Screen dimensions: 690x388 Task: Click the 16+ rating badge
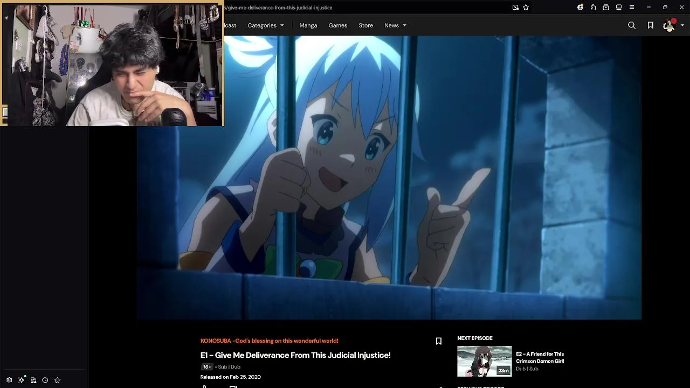[207, 367]
